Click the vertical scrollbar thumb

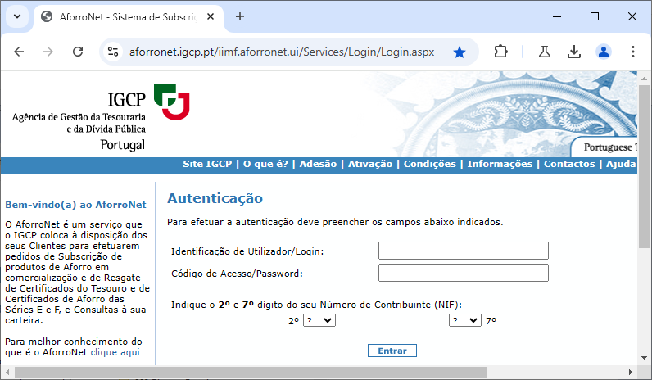(x=644, y=166)
